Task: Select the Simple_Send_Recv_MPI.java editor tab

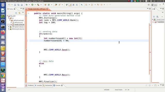Action: [x=37, y=9]
